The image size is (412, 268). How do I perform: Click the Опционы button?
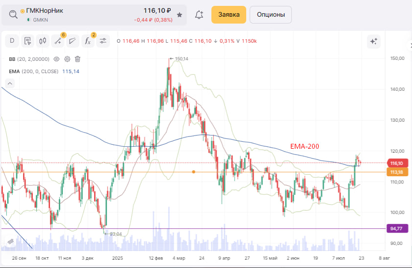coord(270,15)
